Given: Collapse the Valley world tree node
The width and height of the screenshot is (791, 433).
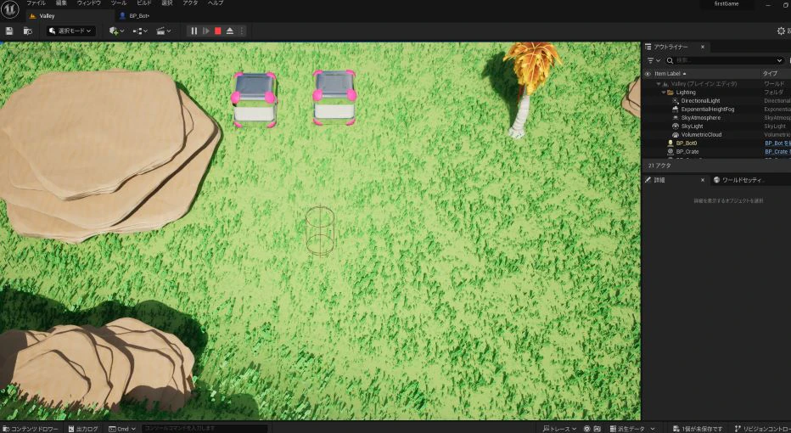Looking at the screenshot, I should click(659, 84).
